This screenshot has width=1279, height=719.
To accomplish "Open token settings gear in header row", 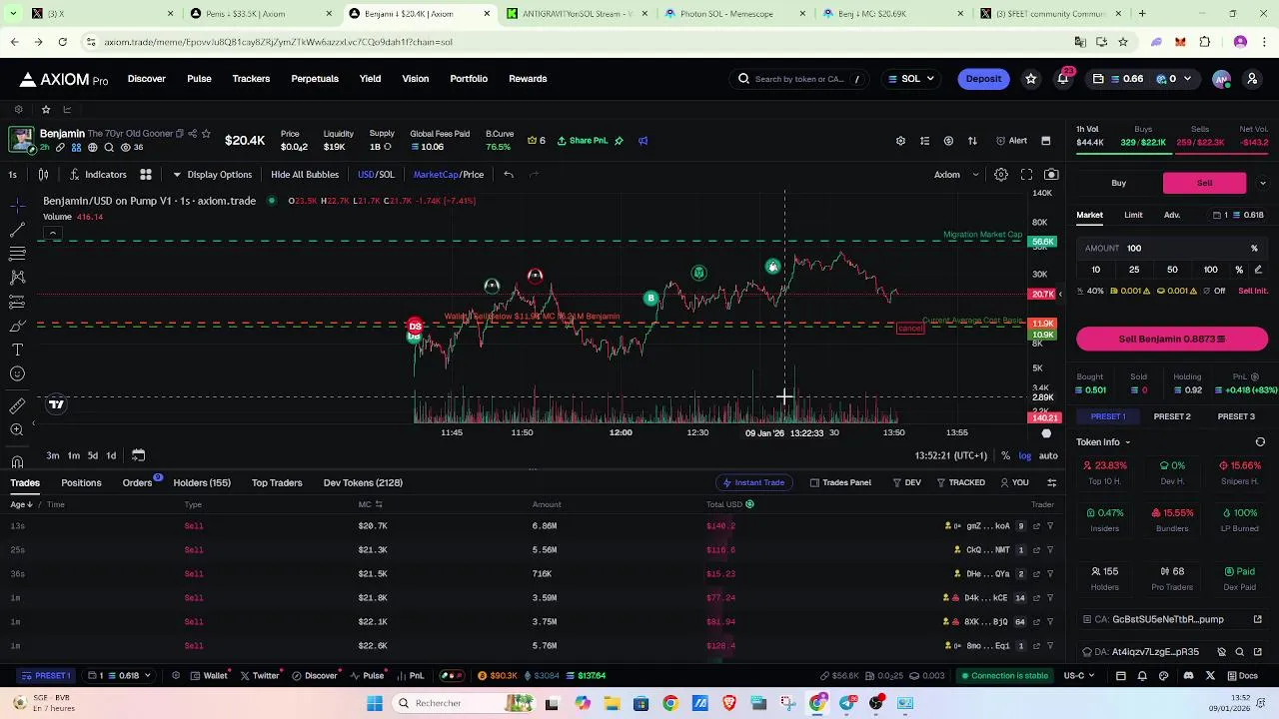I will coord(900,141).
